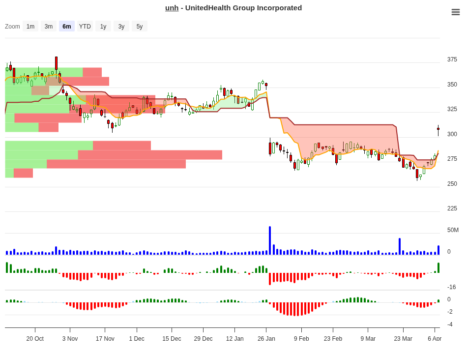
Task: Click the volume spike bar near 23 Mar
Action: [x=400, y=246]
